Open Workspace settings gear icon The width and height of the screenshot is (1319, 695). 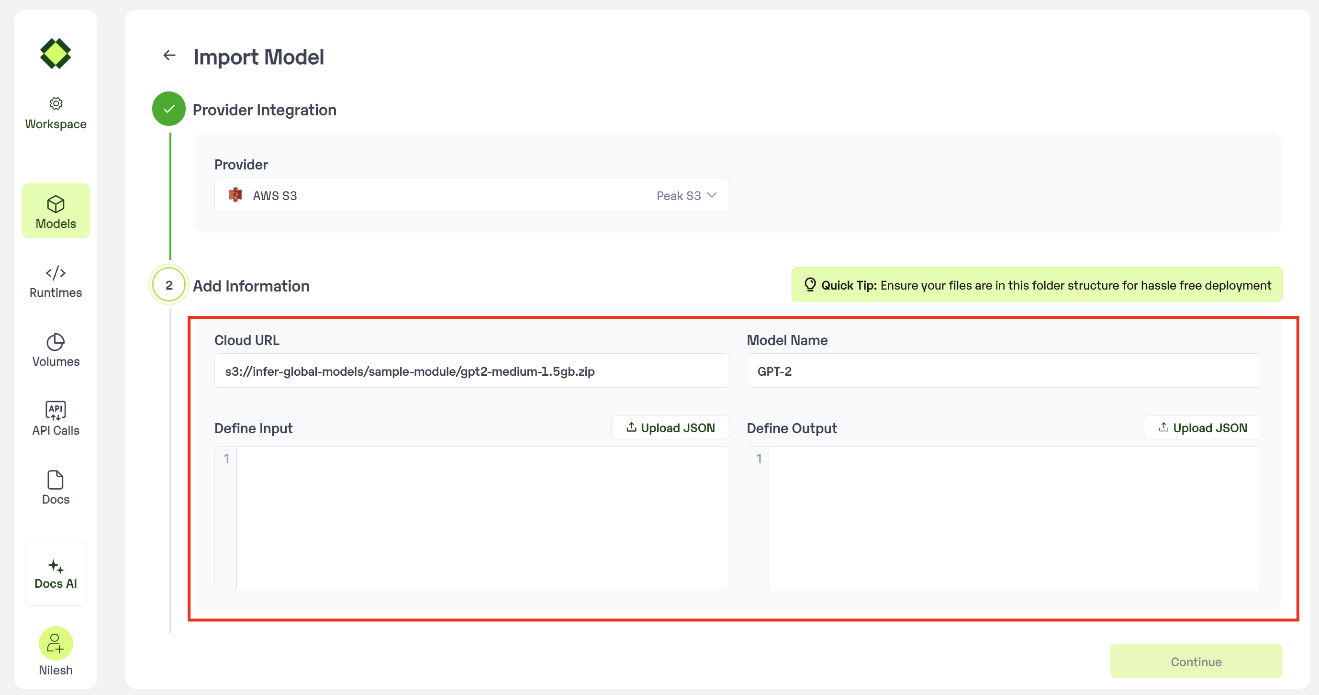[x=56, y=103]
